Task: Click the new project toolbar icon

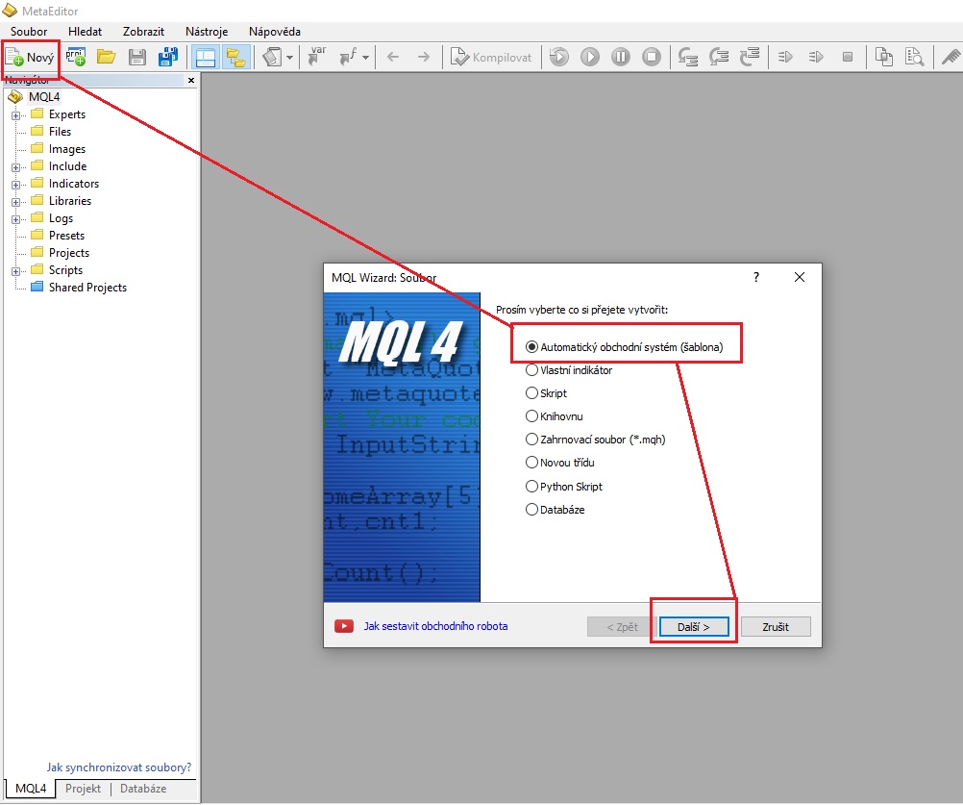Action: tap(76, 58)
